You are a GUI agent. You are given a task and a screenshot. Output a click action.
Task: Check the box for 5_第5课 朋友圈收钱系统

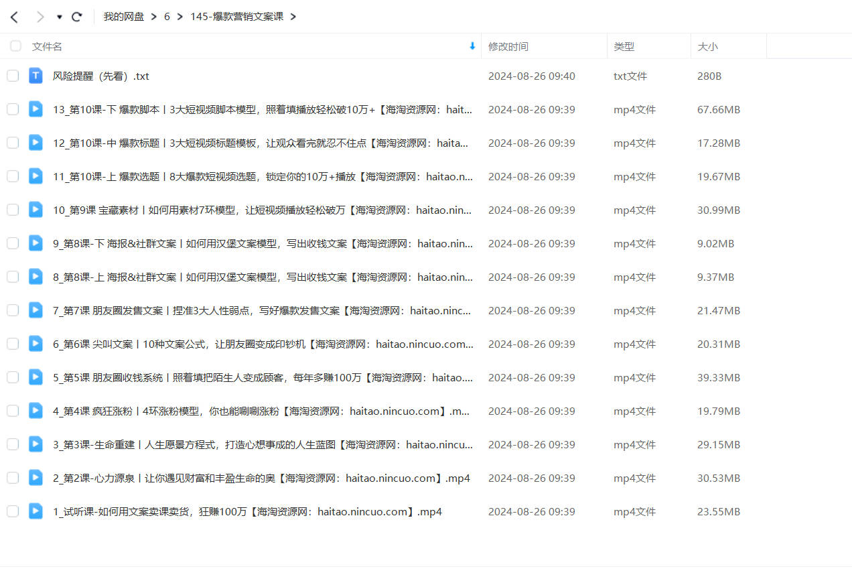point(13,377)
